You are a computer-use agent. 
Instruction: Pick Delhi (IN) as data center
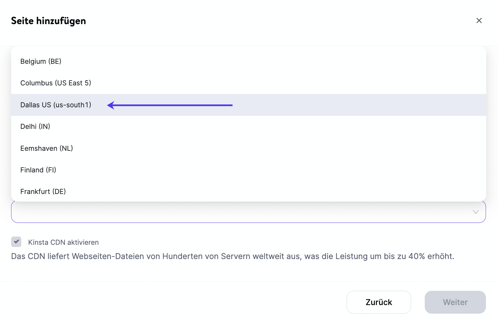(35, 126)
